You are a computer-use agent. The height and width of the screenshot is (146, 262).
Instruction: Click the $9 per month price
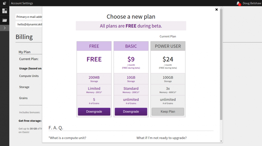point(131,59)
